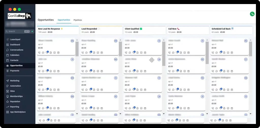
Task: Click scroll-up arrow of Lead Responded column
Action: [x=120, y=40]
